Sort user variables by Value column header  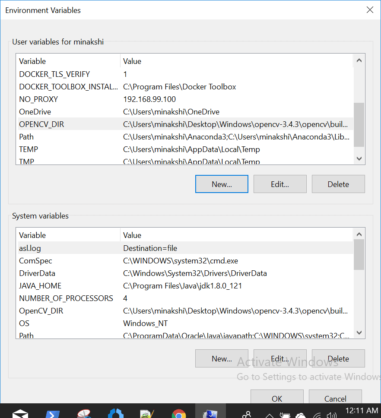point(237,61)
